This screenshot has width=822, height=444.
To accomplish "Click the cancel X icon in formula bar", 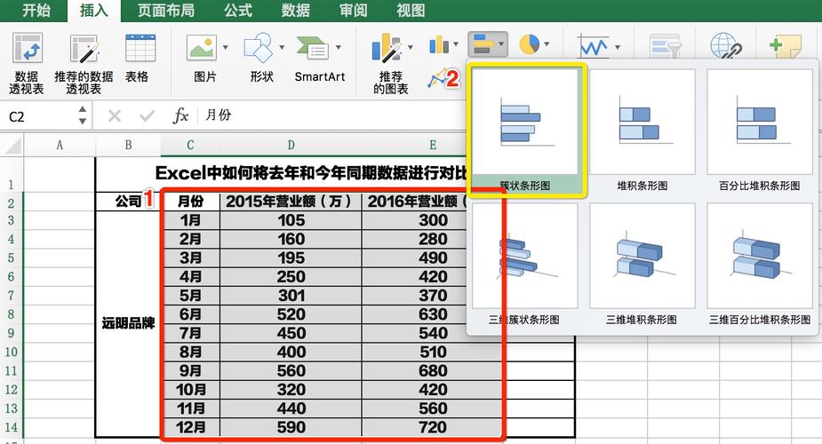I will [x=115, y=115].
